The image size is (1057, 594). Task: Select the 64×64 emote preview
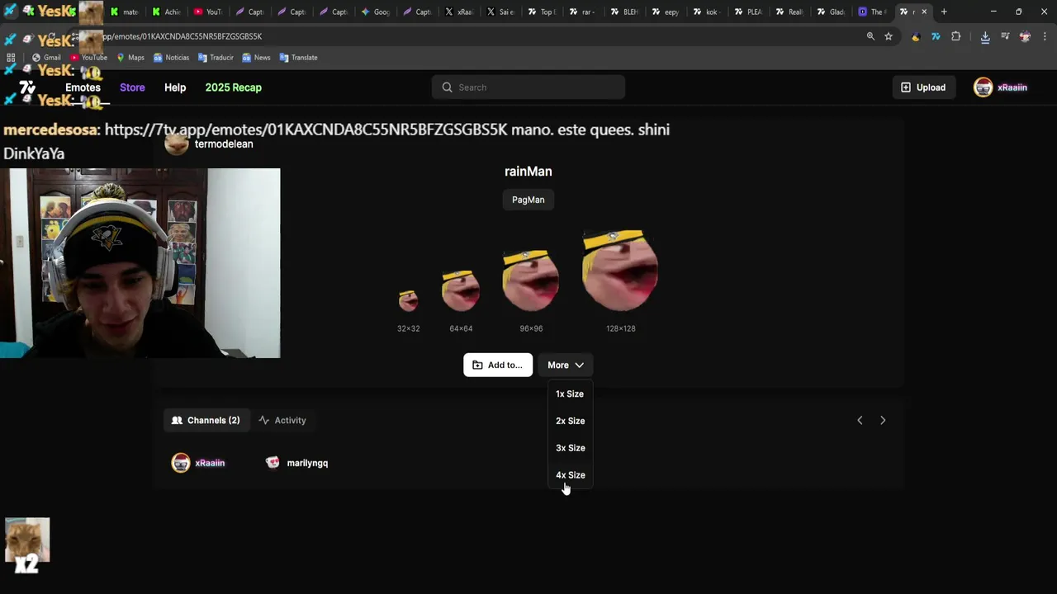click(x=461, y=290)
